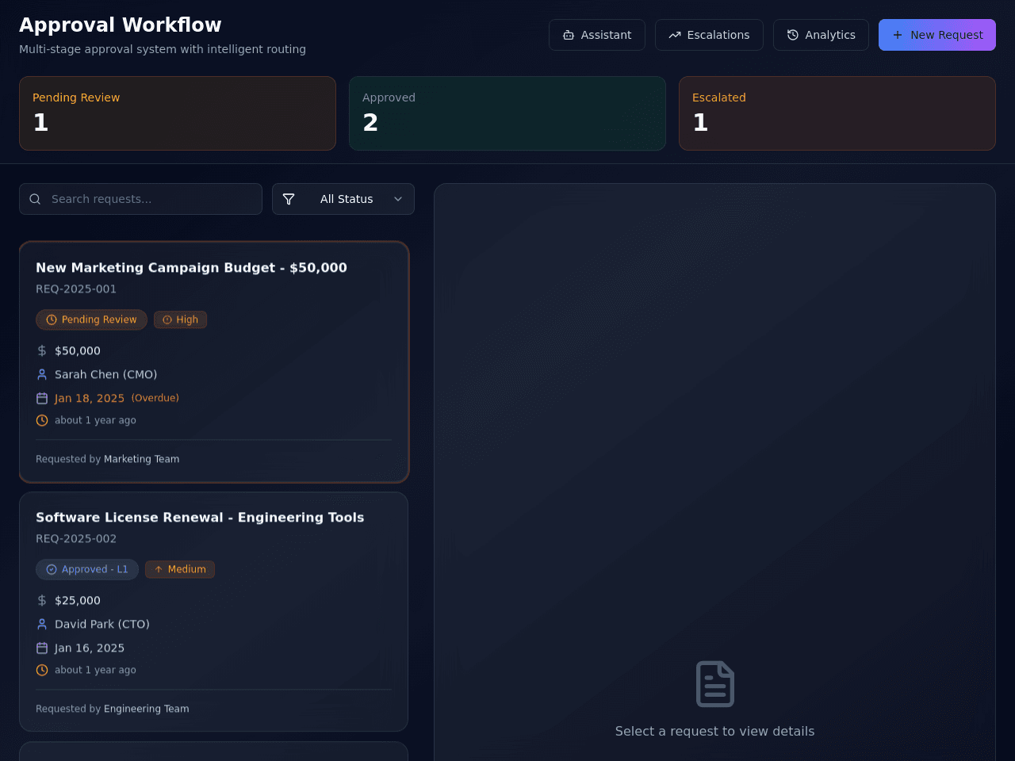View the Escalations page
Screen dimensions: 1015x761
tap(709, 35)
